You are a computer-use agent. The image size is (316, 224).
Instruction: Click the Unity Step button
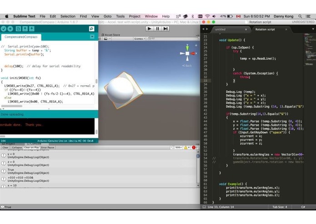tap(165, 29)
